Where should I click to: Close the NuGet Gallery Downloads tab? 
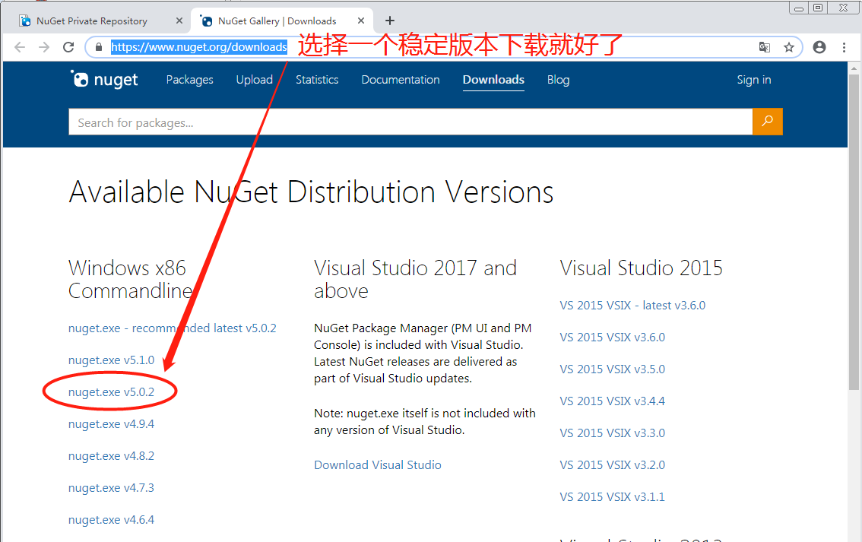tap(361, 21)
